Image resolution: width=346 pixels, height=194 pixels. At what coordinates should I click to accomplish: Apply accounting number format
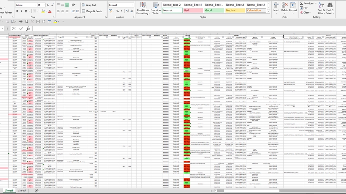tap(110, 11)
